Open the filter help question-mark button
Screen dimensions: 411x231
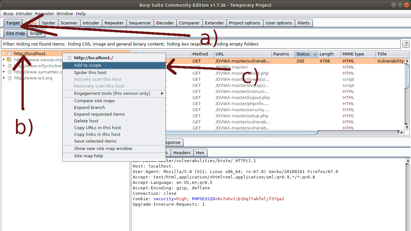406,44
